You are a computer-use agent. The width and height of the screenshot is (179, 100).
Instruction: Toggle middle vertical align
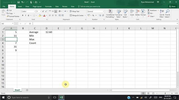(x=53, y=11)
